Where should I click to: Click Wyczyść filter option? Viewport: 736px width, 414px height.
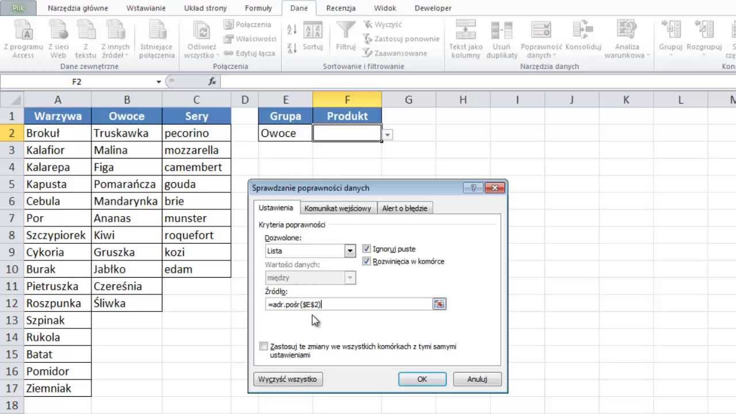pyautogui.click(x=382, y=25)
